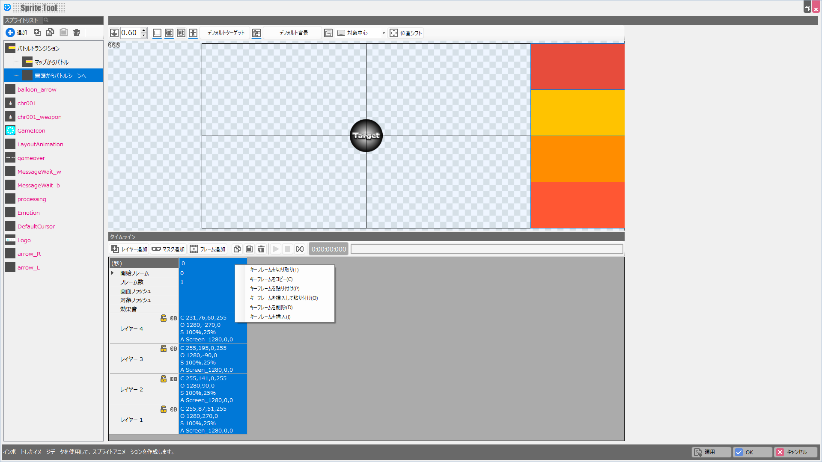Click the target character display icon
This screenshot has width=822, height=462.
pyautogui.click(x=193, y=33)
